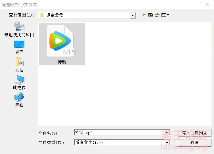The width and height of the screenshot is (214, 154).
Task: Close the file selection dialog
Action: pos(208,5)
